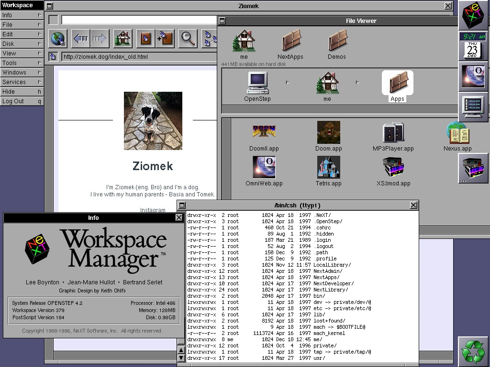Click the magnifying glass search icon
The width and height of the screenshot is (490, 367).
tap(188, 39)
